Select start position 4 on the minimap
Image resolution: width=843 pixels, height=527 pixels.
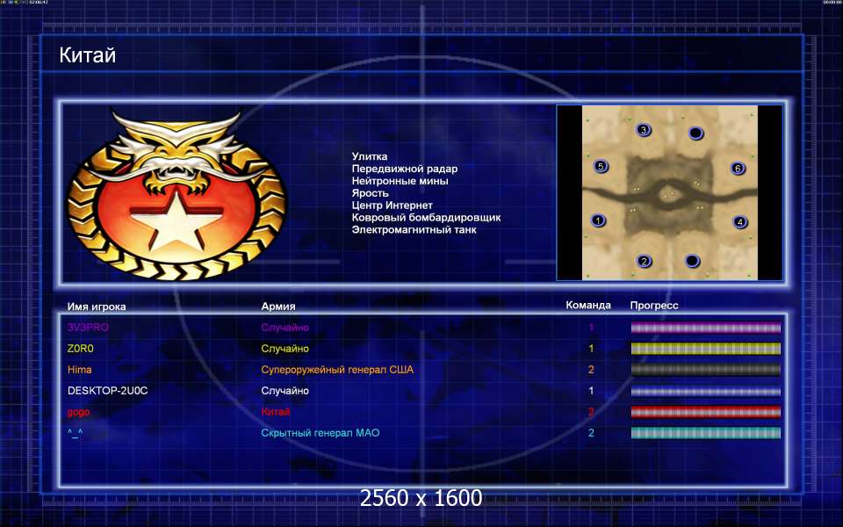pos(739,221)
